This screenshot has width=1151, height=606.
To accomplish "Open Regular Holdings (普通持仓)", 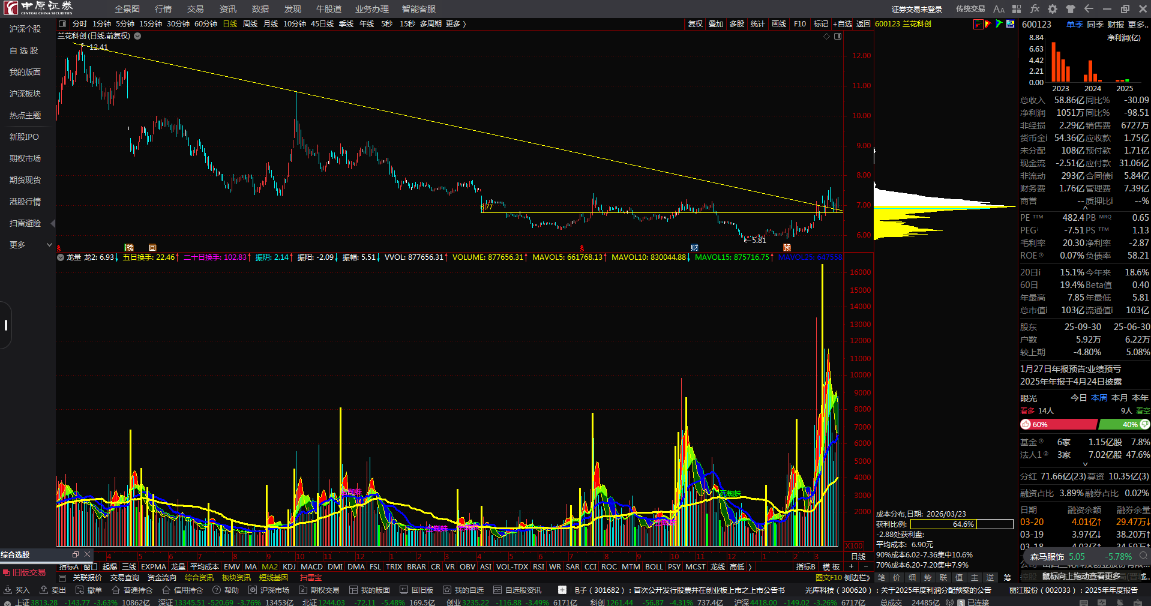I will 132,590.
